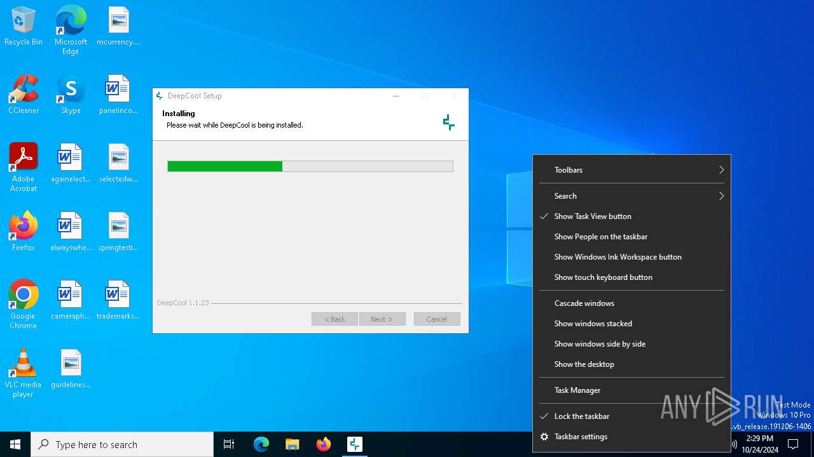Uncheck Show Task View button
Image resolution: width=814 pixels, height=457 pixels.
coord(631,216)
